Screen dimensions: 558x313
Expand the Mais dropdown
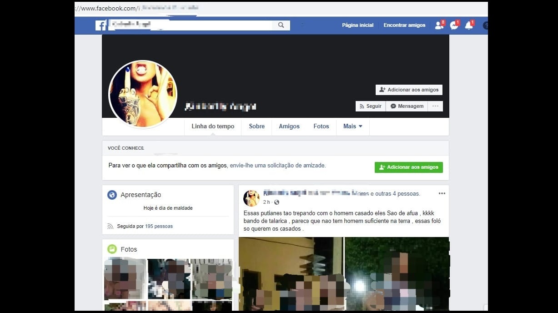[x=353, y=126]
